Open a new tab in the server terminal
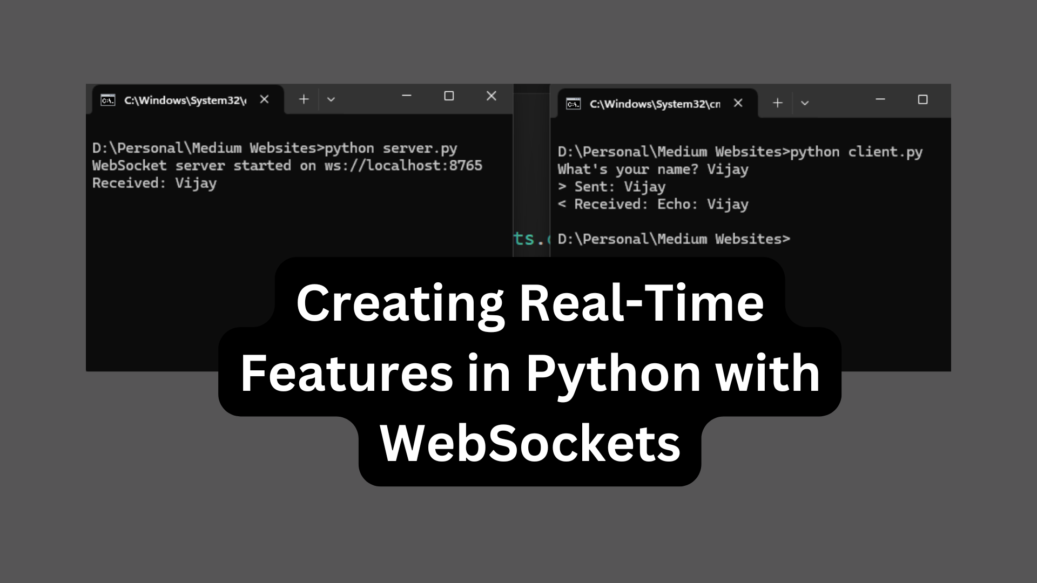This screenshot has height=583, width=1037. [x=304, y=99]
